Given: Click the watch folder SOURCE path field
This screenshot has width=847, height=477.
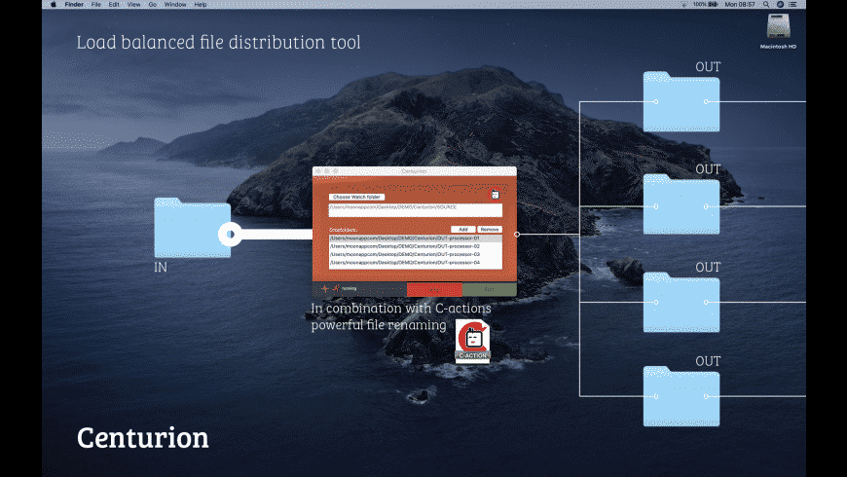Looking at the screenshot, I should coord(416,210).
